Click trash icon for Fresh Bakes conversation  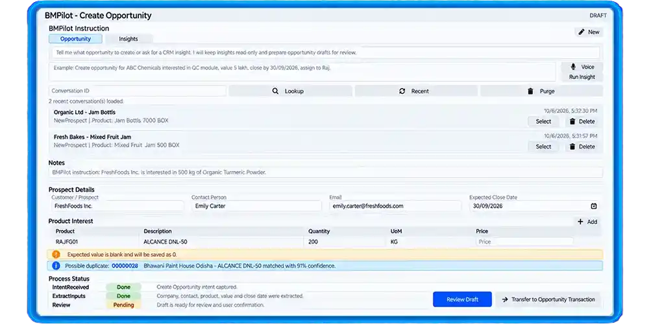(x=572, y=146)
